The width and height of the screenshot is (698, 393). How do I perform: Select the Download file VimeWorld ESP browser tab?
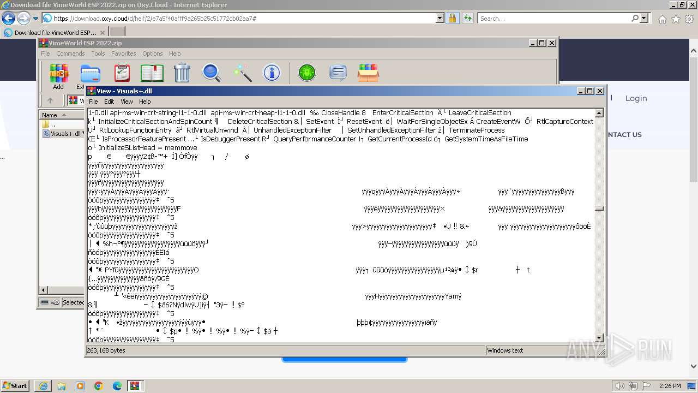[x=55, y=33]
